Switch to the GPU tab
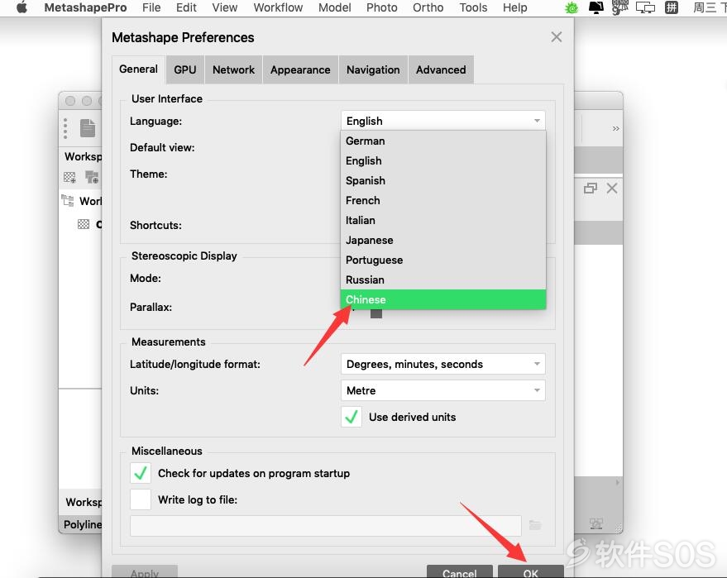727x578 pixels. coord(185,70)
